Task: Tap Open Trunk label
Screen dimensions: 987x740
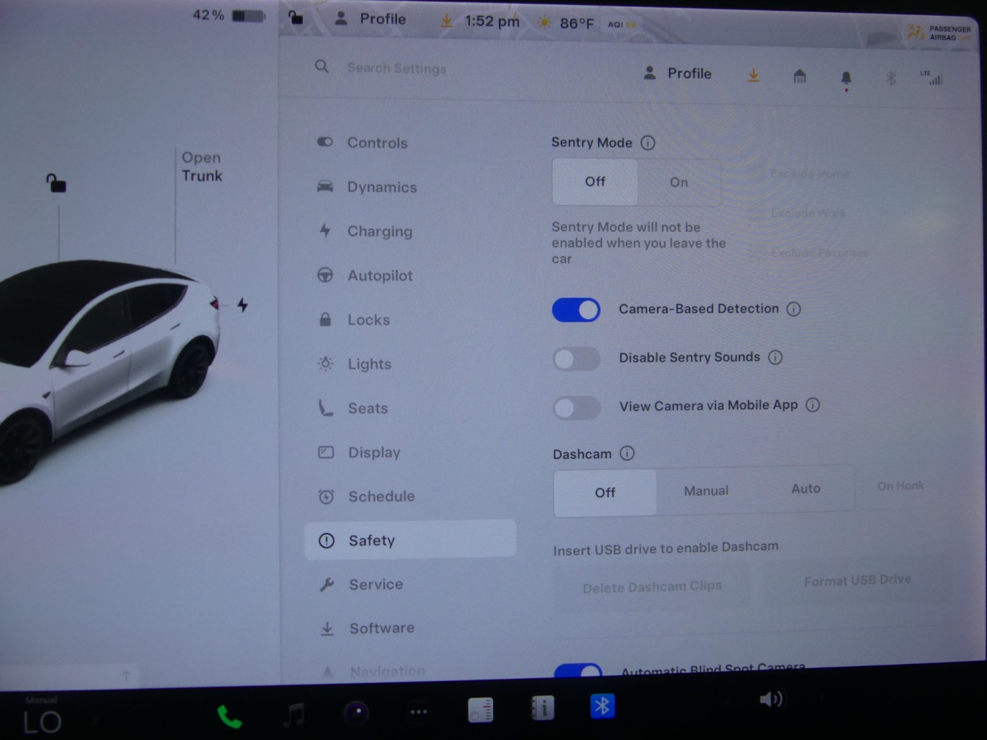Action: click(x=202, y=166)
